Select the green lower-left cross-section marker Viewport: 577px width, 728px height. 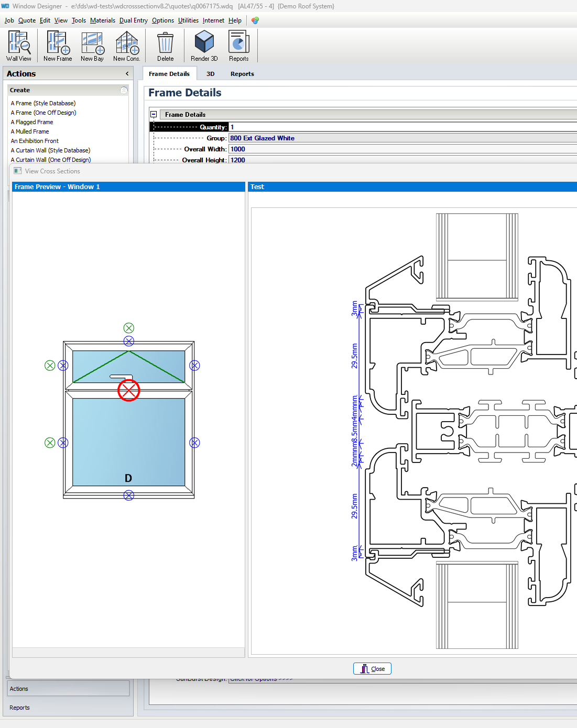(x=50, y=443)
